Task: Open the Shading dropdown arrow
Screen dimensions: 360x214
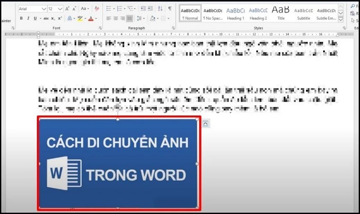Action: tap(158, 18)
